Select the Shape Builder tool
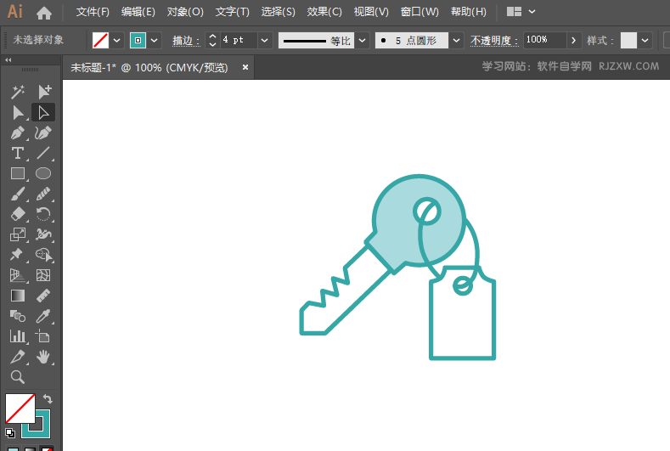670x451 pixels. tap(43, 255)
